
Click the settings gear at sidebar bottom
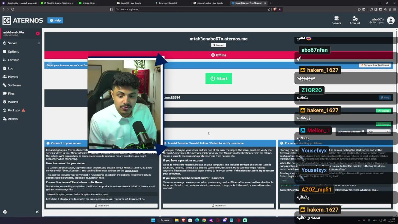point(5,212)
